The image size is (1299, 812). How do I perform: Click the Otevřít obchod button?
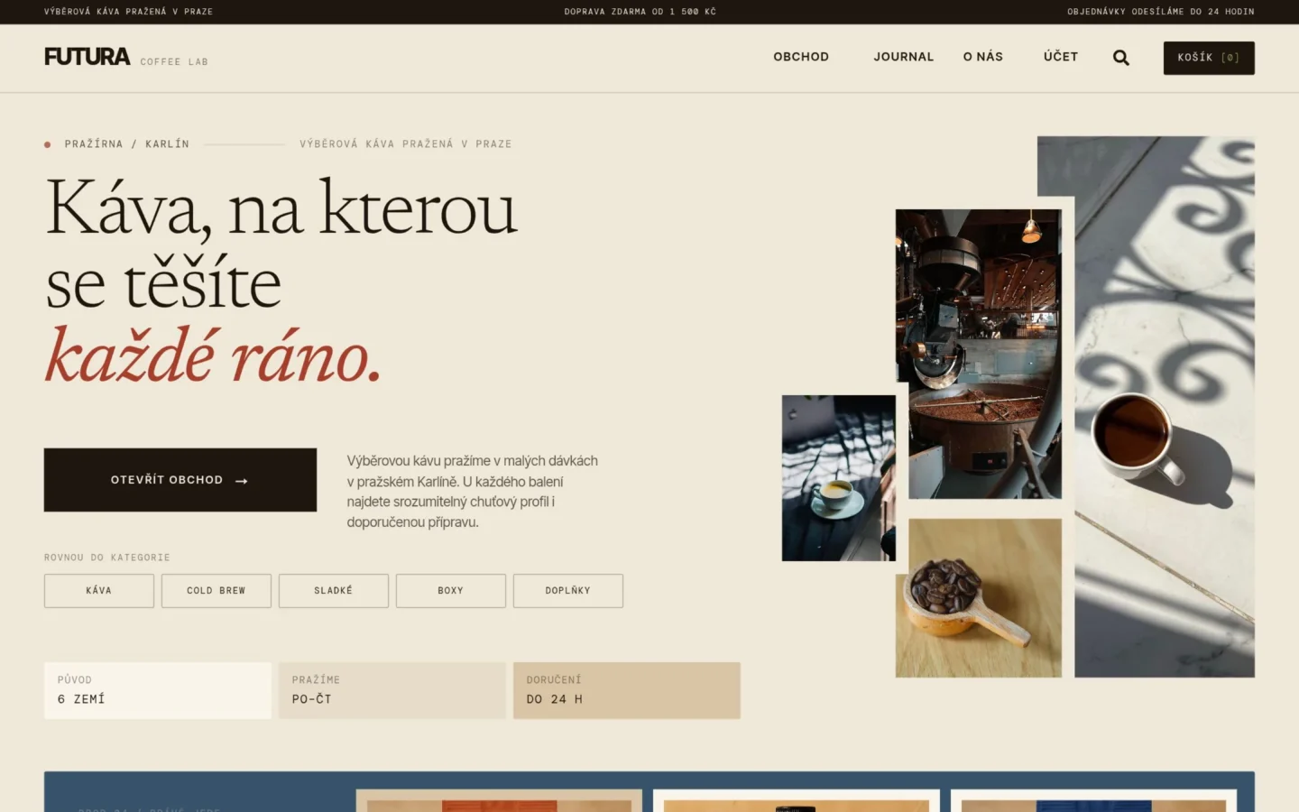[180, 480]
